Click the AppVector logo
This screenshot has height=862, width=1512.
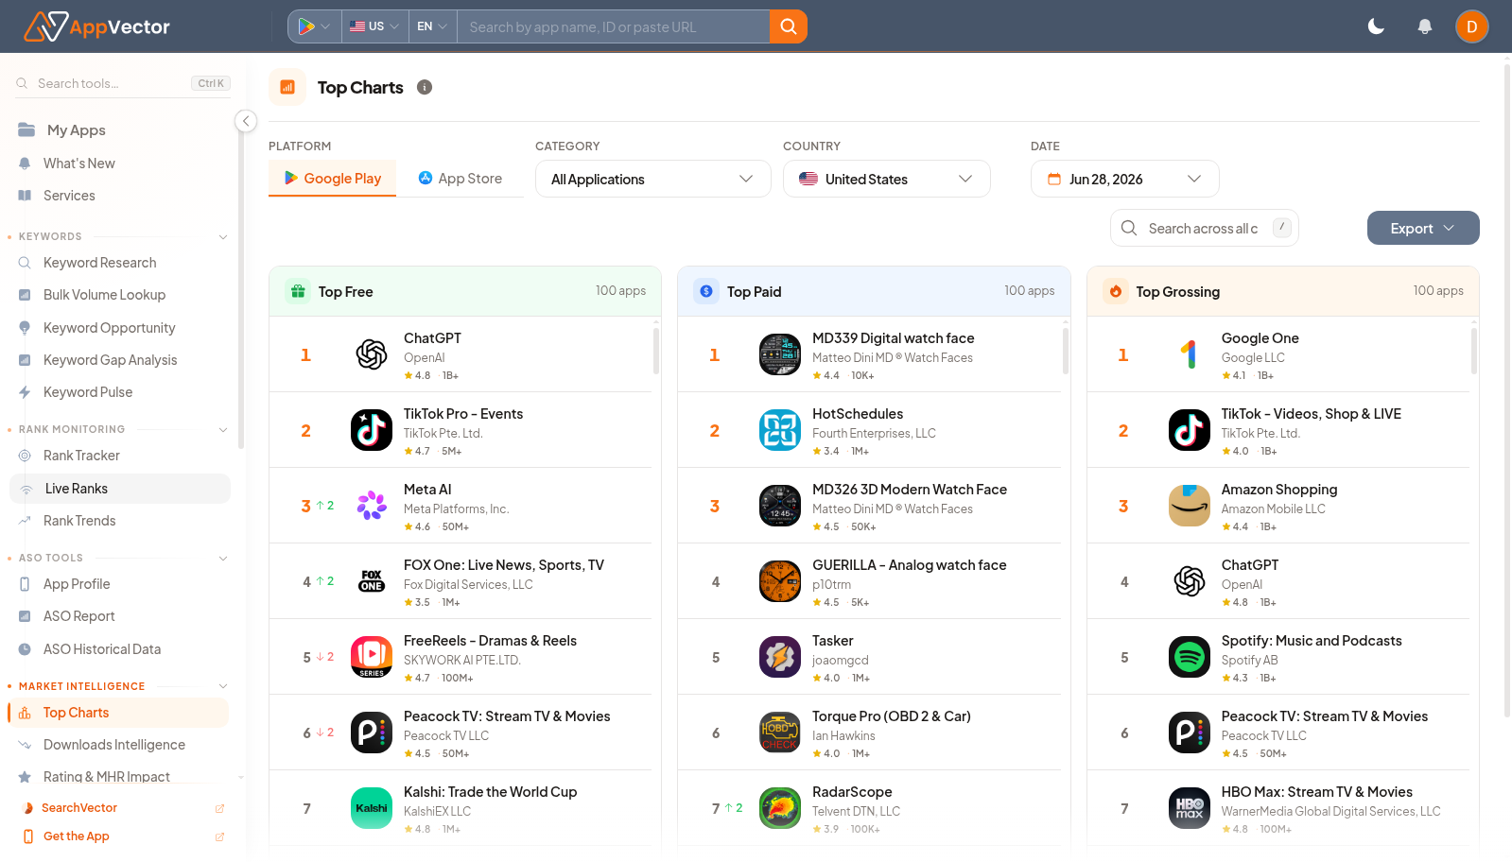tap(96, 26)
